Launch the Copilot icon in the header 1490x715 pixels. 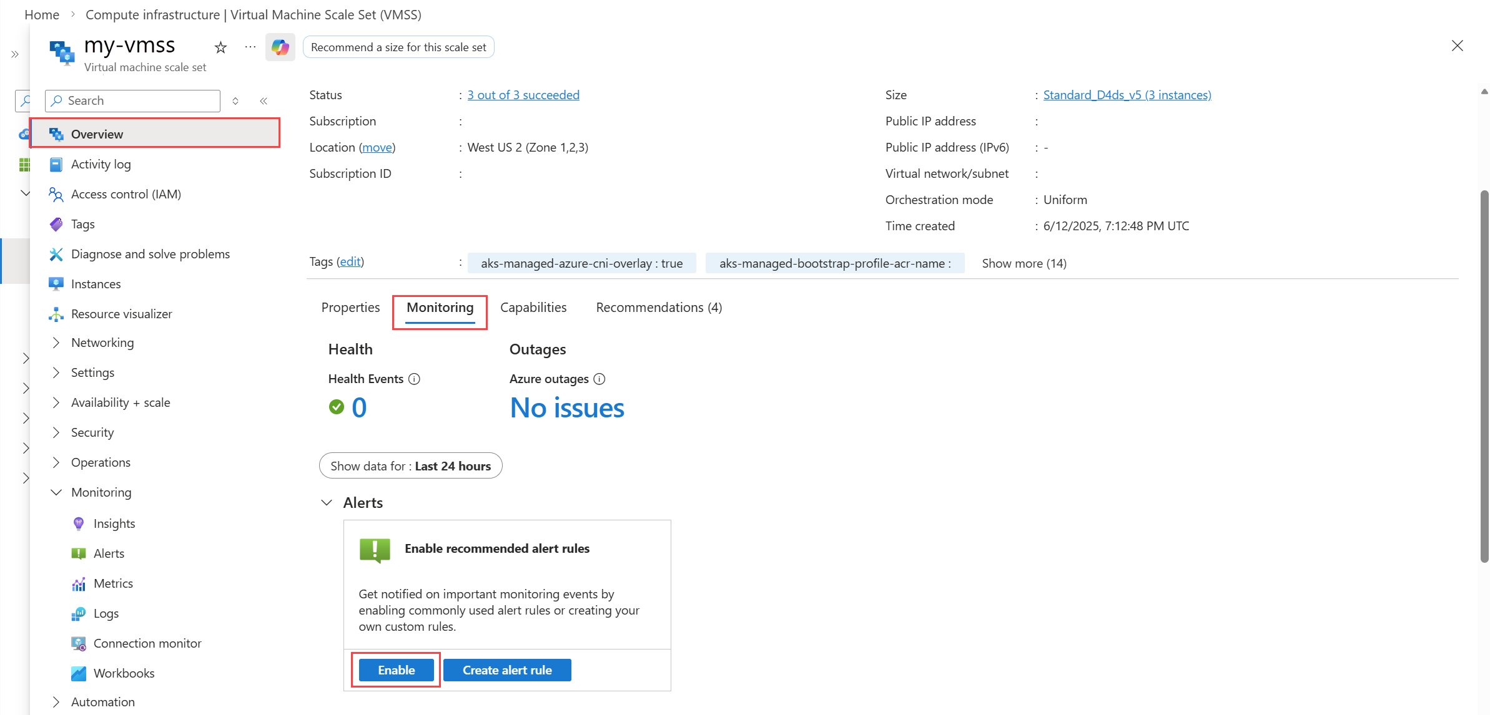click(x=280, y=47)
